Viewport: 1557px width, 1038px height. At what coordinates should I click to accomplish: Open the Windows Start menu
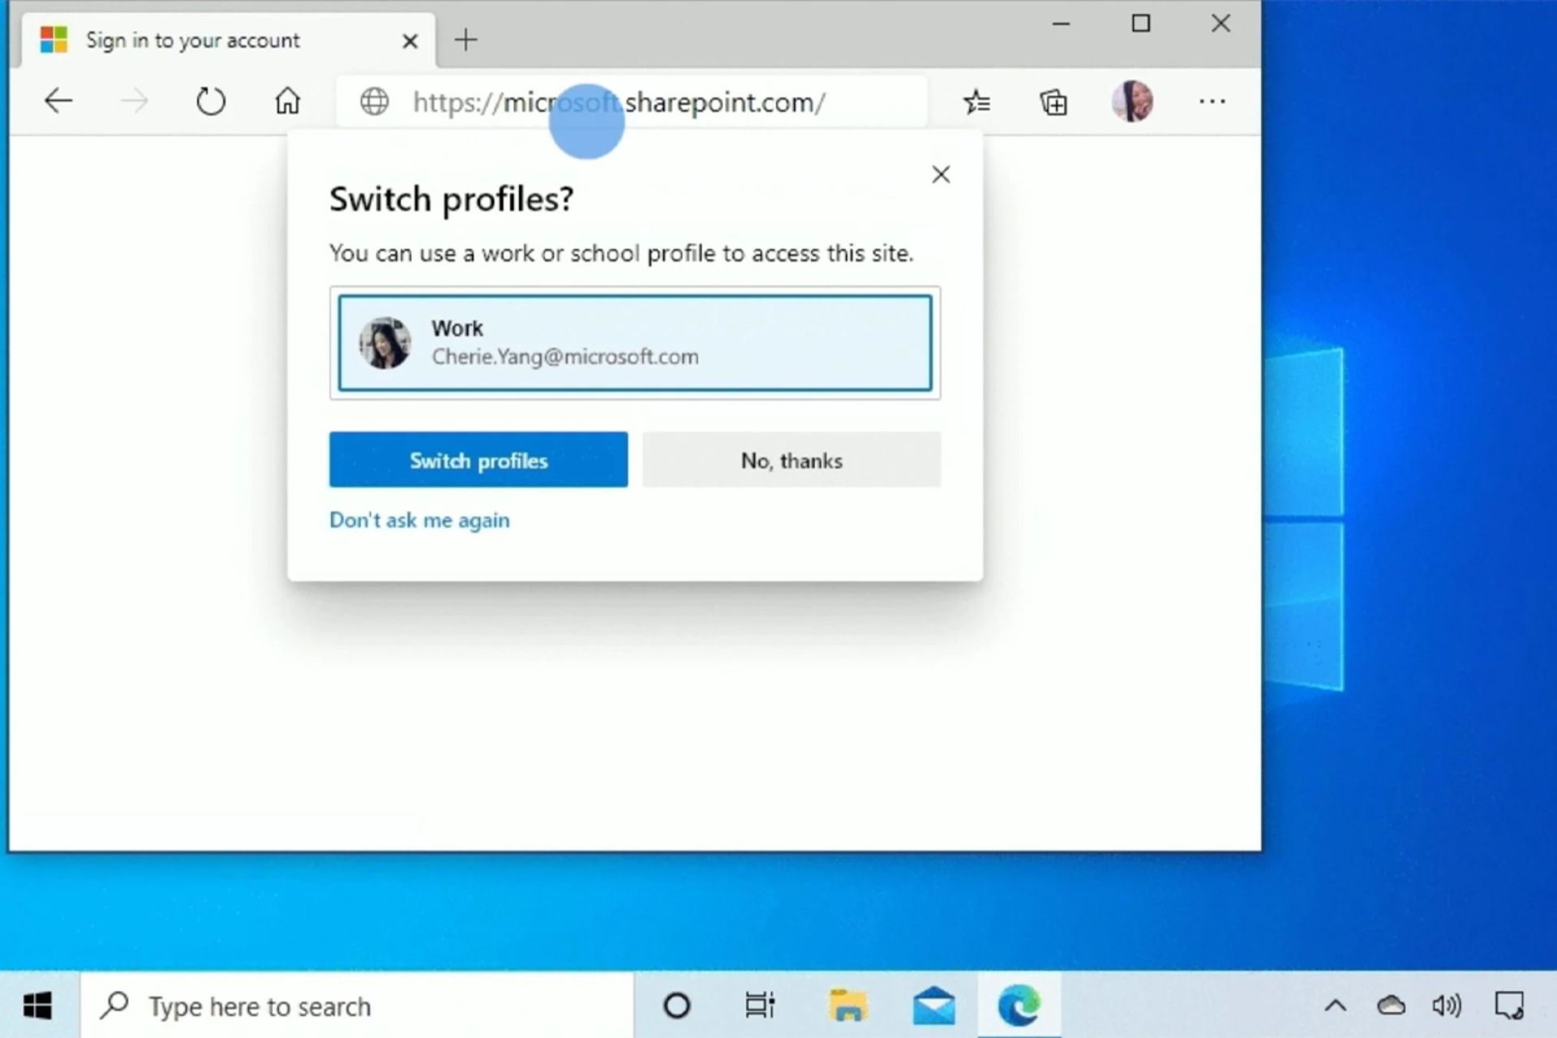[38, 1006]
